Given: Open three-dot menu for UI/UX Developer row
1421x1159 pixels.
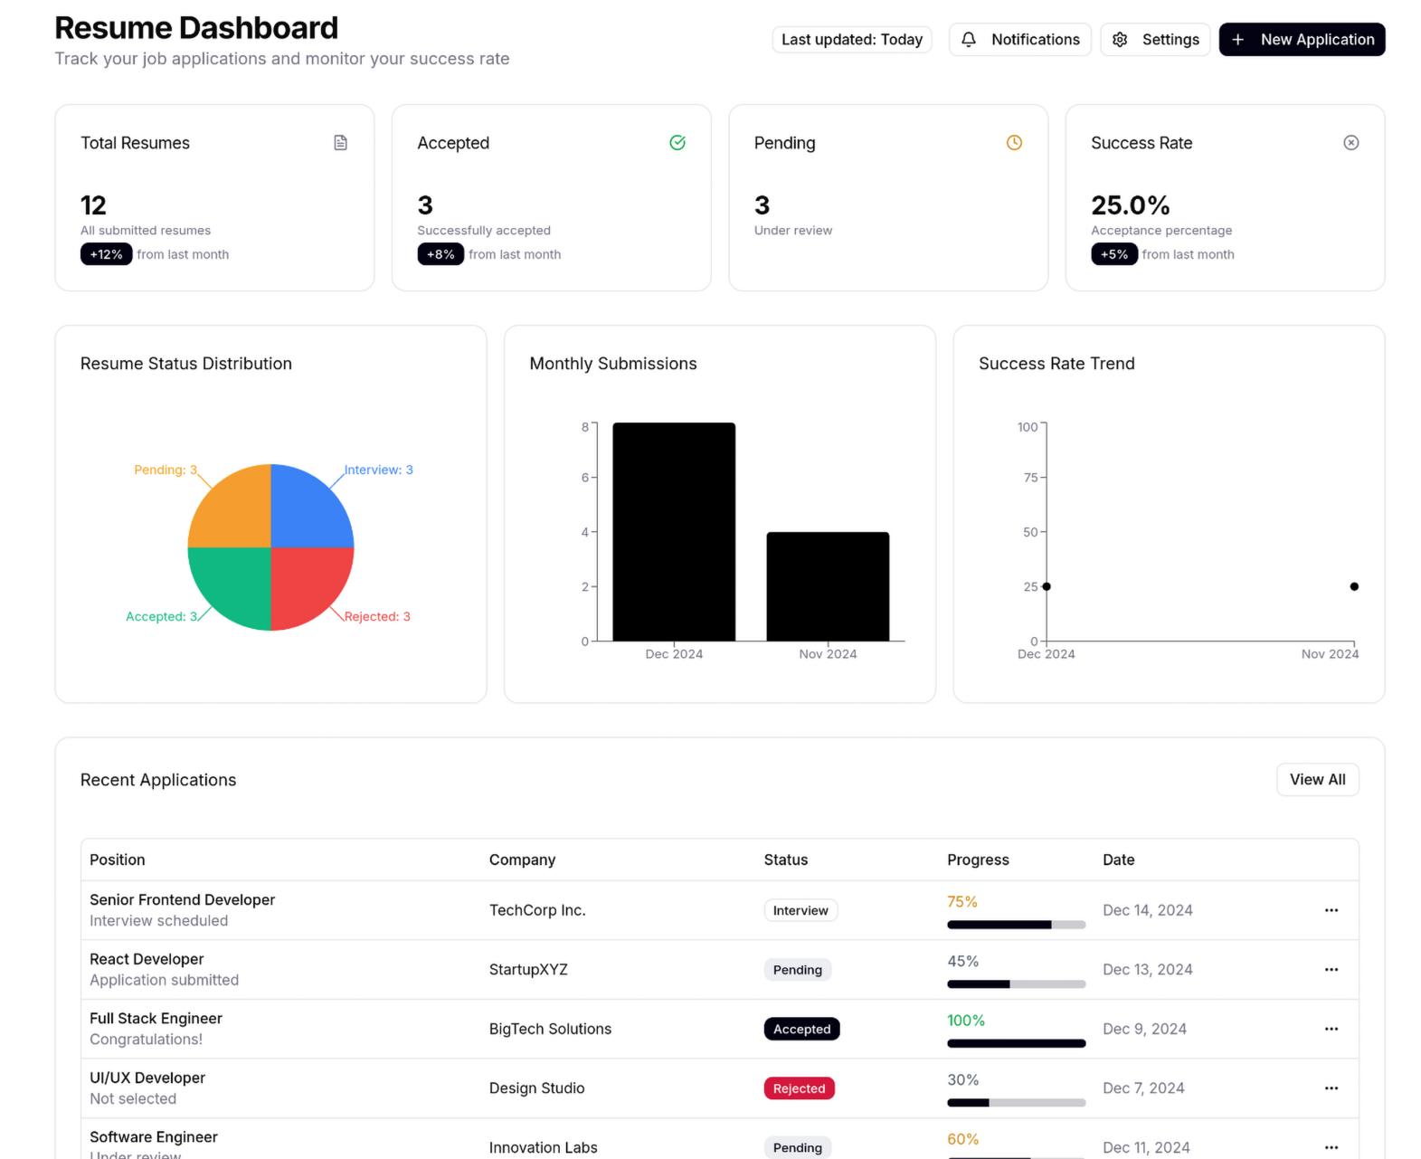Looking at the screenshot, I should (1331, 1088).
